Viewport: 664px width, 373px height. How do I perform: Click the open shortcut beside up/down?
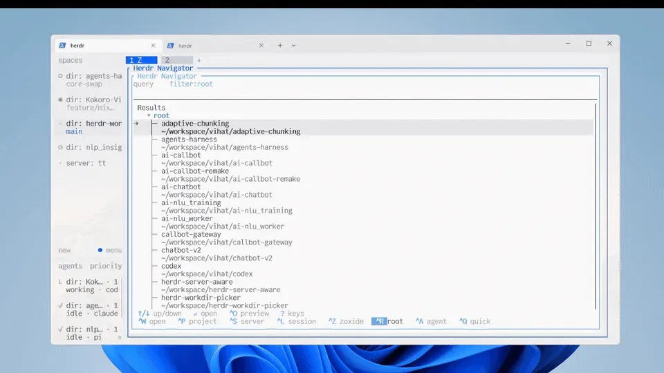(x=205, y=314)
